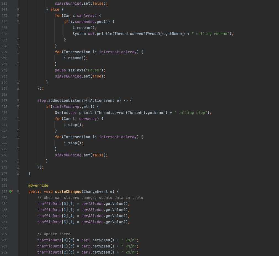Screen dimensions: 279x256
Task: Click "car3" in getSpeed call on line 262
Action: [86, 252]
